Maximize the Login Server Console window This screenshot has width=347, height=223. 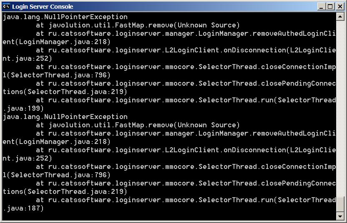pos(330,6)
